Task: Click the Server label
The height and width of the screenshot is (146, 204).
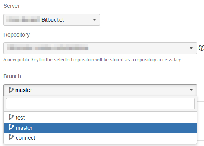Action: tap(12, 6)
